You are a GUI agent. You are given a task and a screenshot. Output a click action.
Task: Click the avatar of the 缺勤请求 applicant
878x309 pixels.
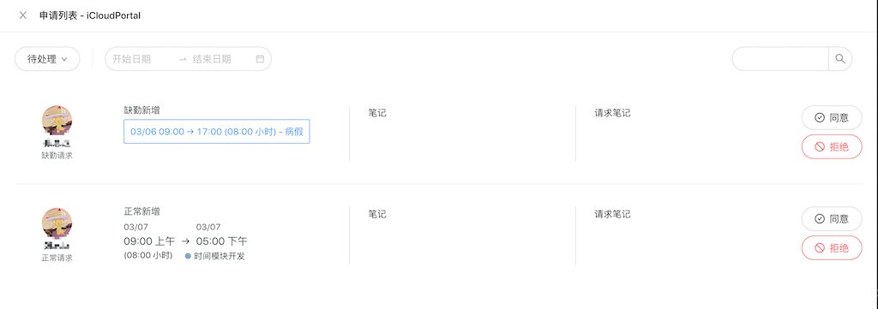(x=57, y=120)
